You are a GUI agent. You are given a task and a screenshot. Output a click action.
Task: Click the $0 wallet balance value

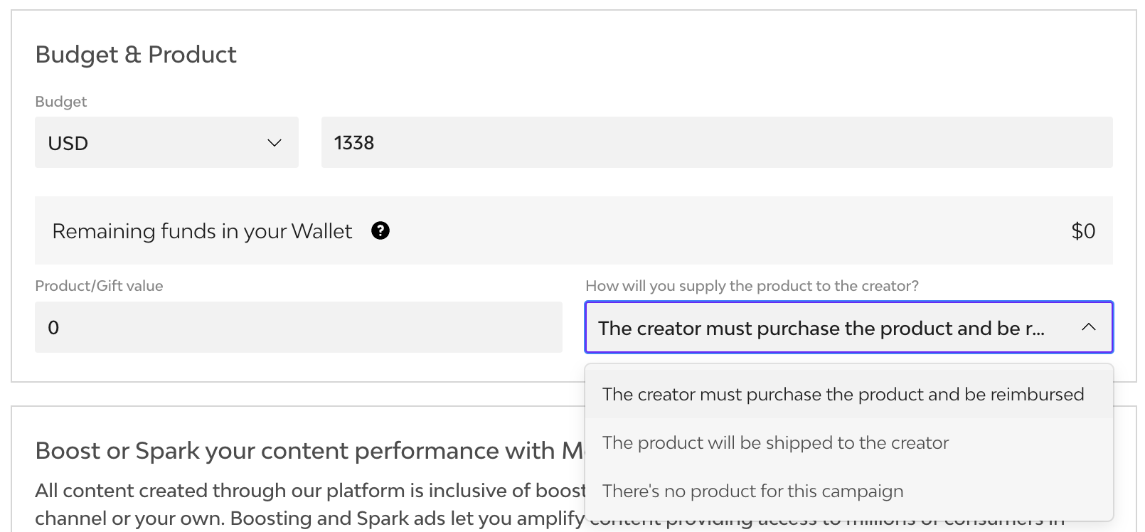[x=1082, y=231]
